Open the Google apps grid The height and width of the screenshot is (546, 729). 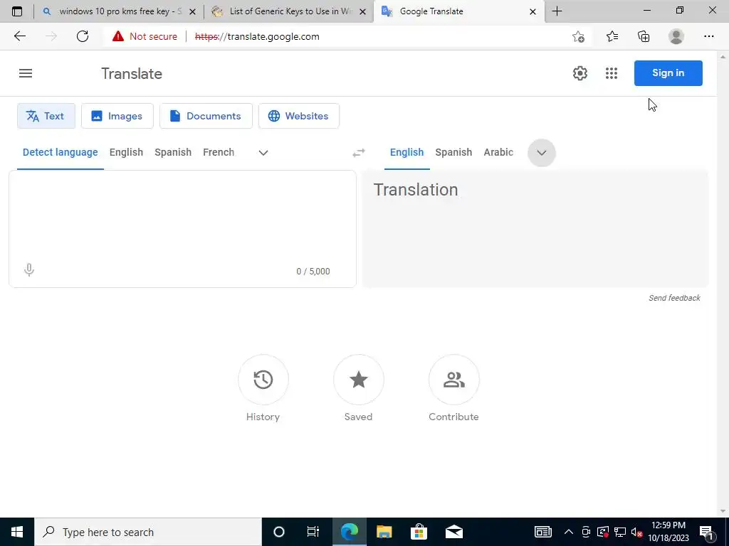(x=612, y=73)
